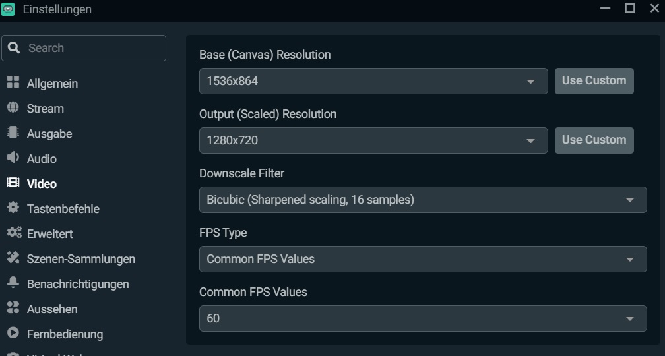665x356 pixels.
Task: Click the Ausgabe chip icon
Action: (x=13, y=133)
